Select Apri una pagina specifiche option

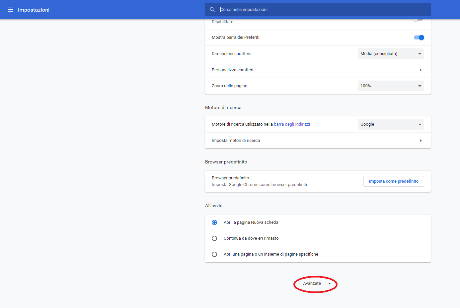click(214, 254)
